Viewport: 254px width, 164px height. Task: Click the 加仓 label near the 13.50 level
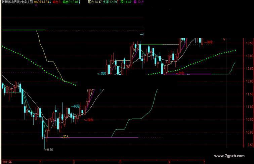[209, 42]
